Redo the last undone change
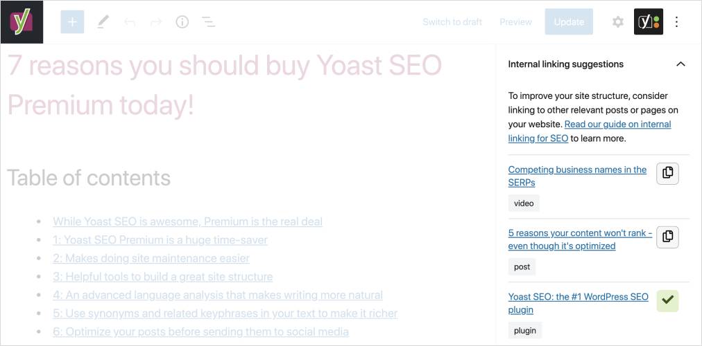 [156, 22]
